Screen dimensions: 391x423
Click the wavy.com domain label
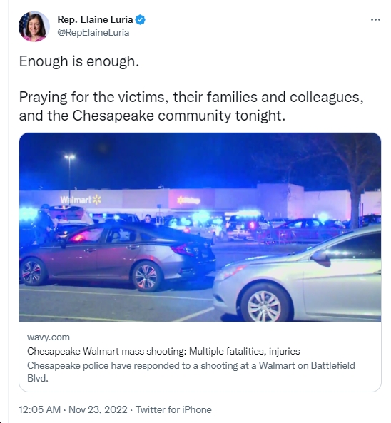tap(49, 337)
